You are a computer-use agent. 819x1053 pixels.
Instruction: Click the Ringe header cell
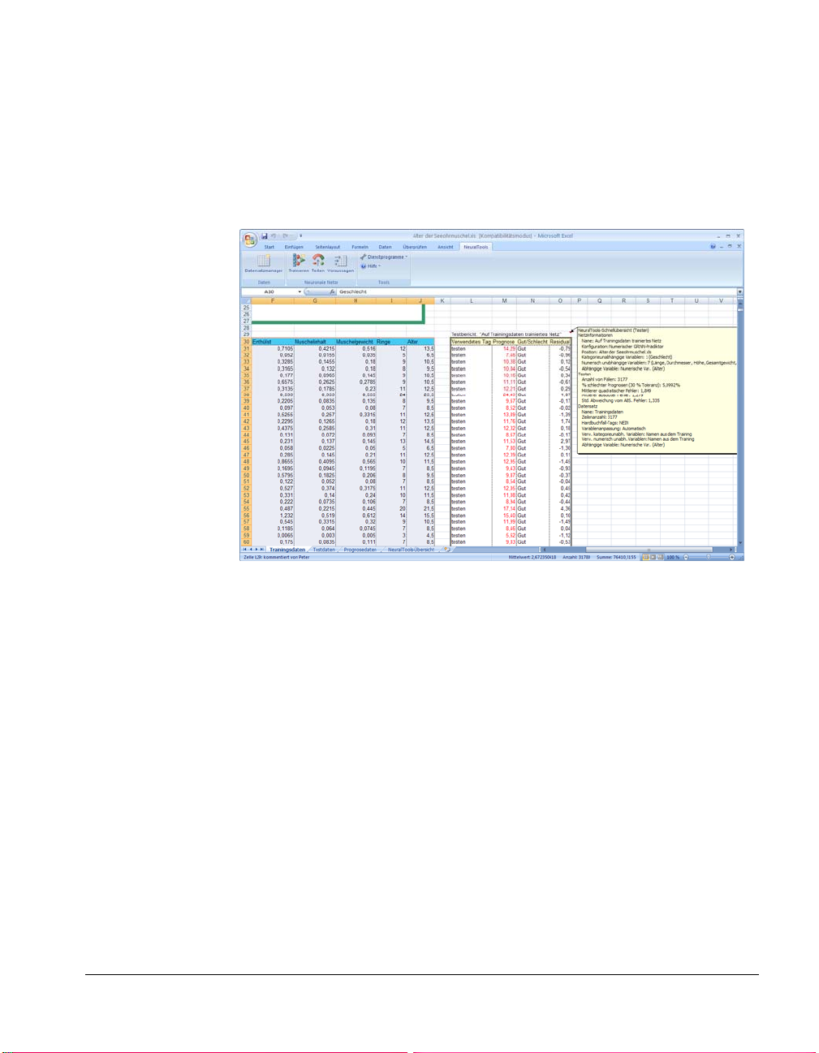[391, 342]
